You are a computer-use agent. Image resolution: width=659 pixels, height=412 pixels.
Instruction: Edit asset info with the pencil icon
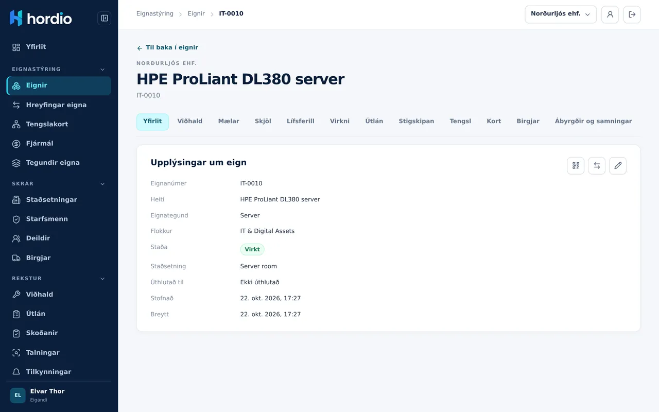(x=618, y=166)
